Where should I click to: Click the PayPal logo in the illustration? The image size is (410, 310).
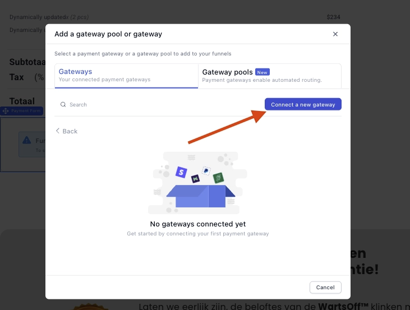click(206, 169)
